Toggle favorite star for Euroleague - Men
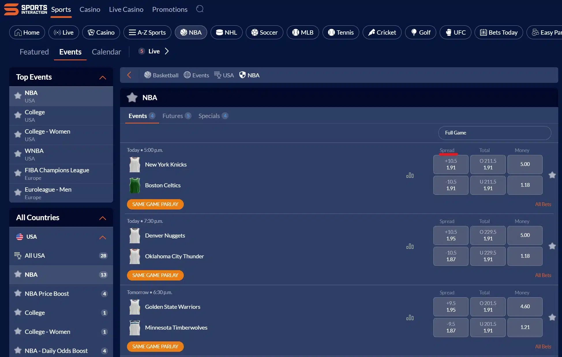This screenshot has width=562, height=357. click(x=18, y=192)
